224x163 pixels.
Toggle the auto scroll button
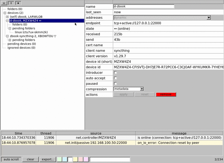[11, 159]
